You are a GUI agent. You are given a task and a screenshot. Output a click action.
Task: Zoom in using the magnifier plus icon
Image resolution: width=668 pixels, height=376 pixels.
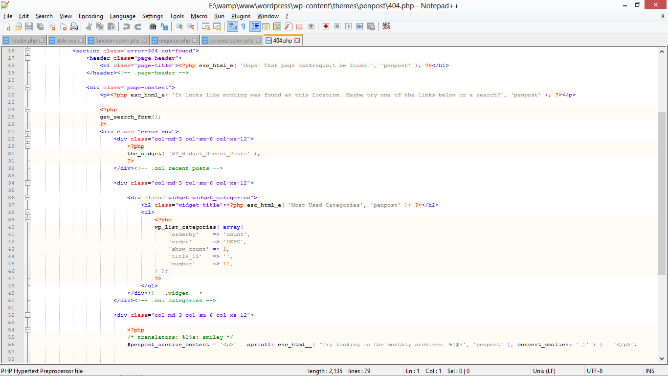pos(179,26)
